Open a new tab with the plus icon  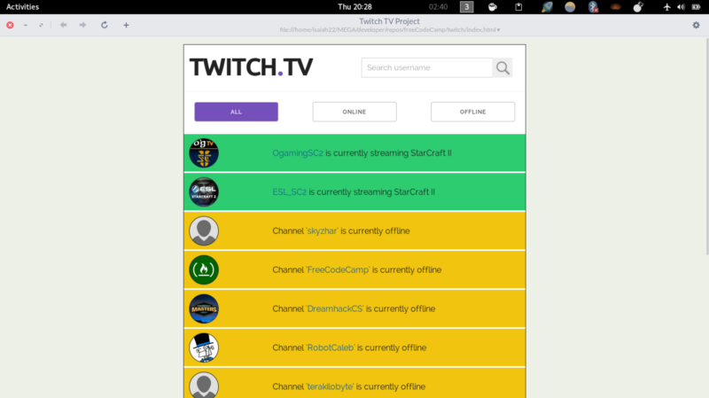point(126,25)
